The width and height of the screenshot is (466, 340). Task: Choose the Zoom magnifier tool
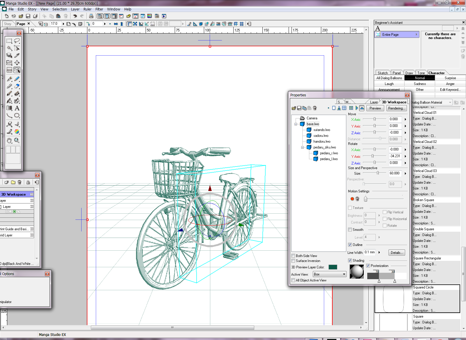[x=17, y=140]
